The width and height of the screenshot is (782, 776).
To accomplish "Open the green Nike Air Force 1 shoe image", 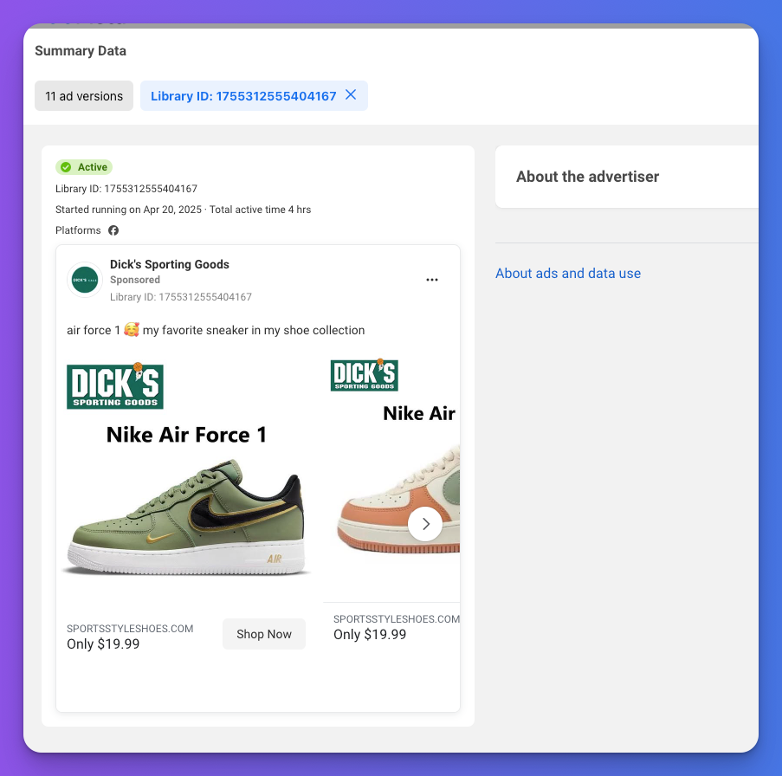I will click(x=187, y=519).
